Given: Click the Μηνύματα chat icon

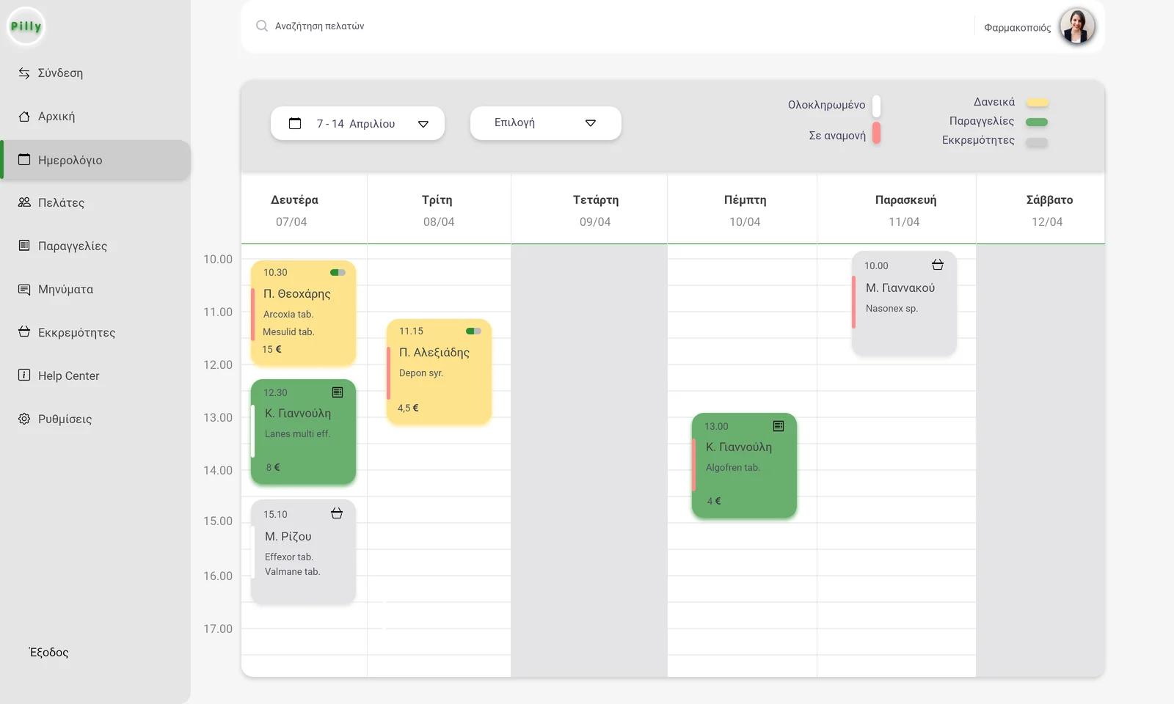Looking at the screenshot, I should [24, 289].
